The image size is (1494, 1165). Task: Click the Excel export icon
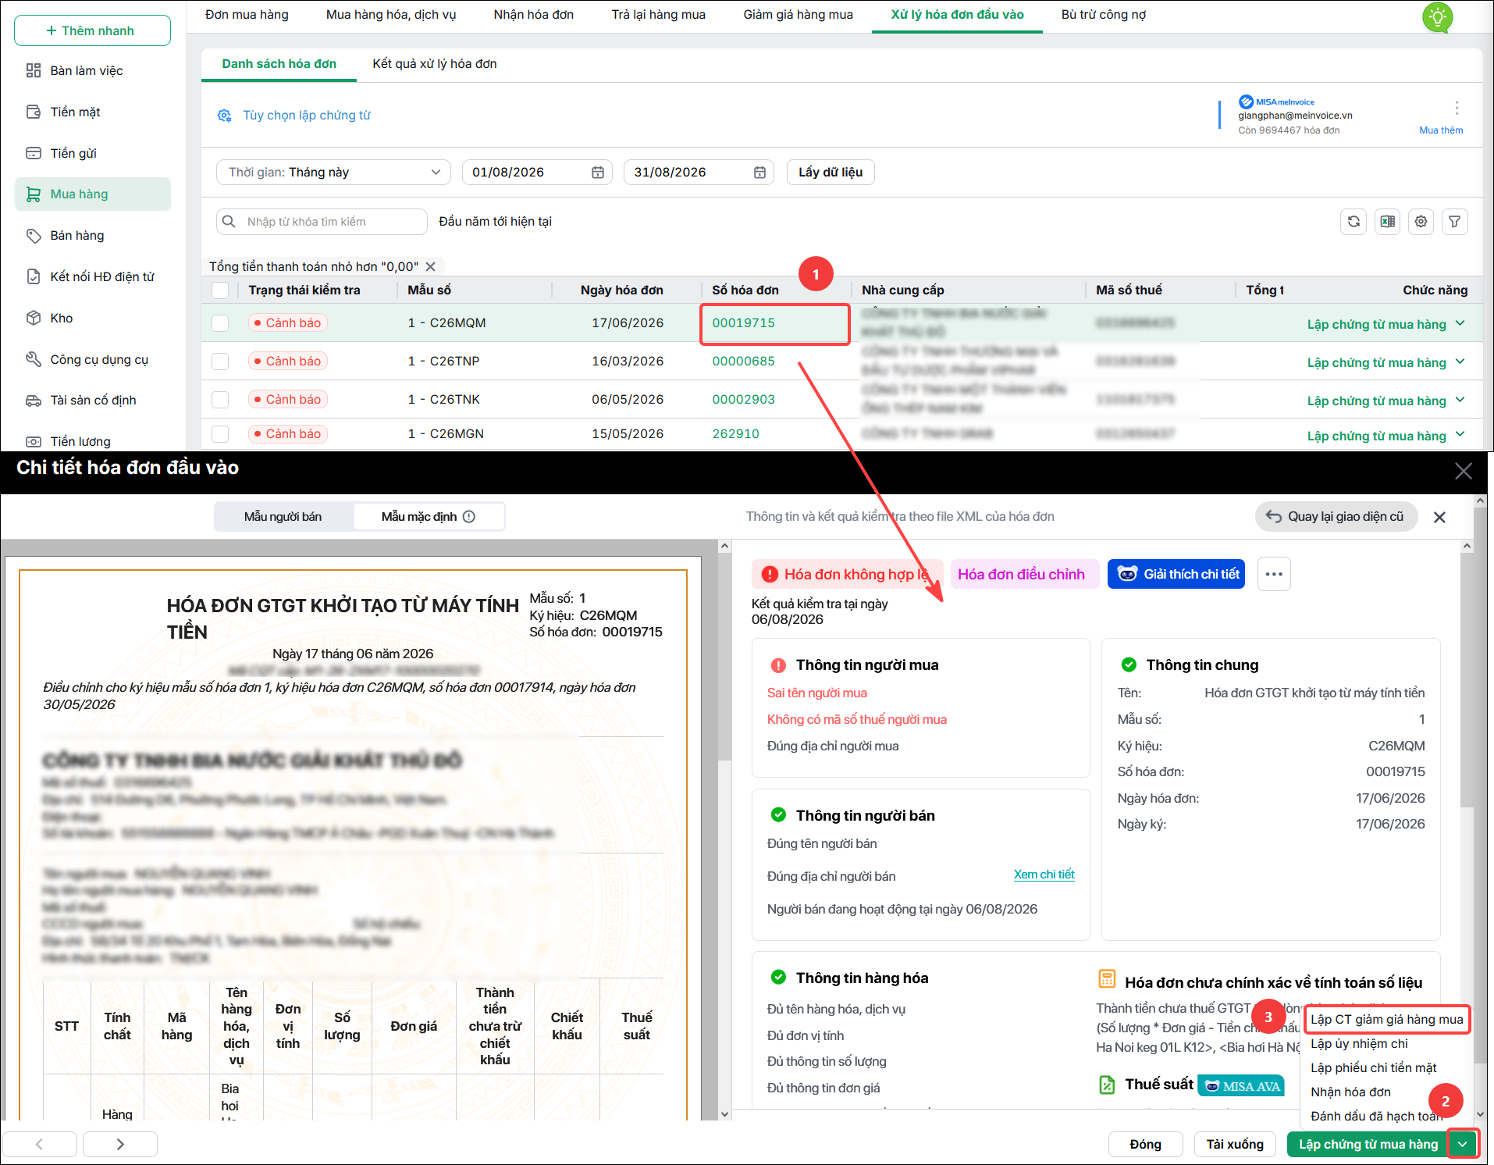pyautogui.click(x=1387, y=222)
